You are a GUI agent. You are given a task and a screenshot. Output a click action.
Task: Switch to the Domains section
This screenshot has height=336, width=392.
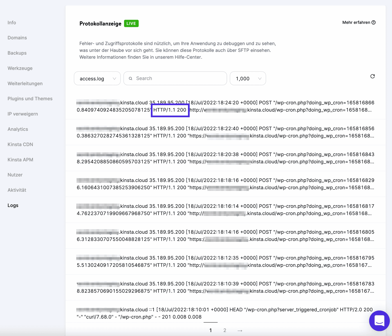(x=17, y=37)
